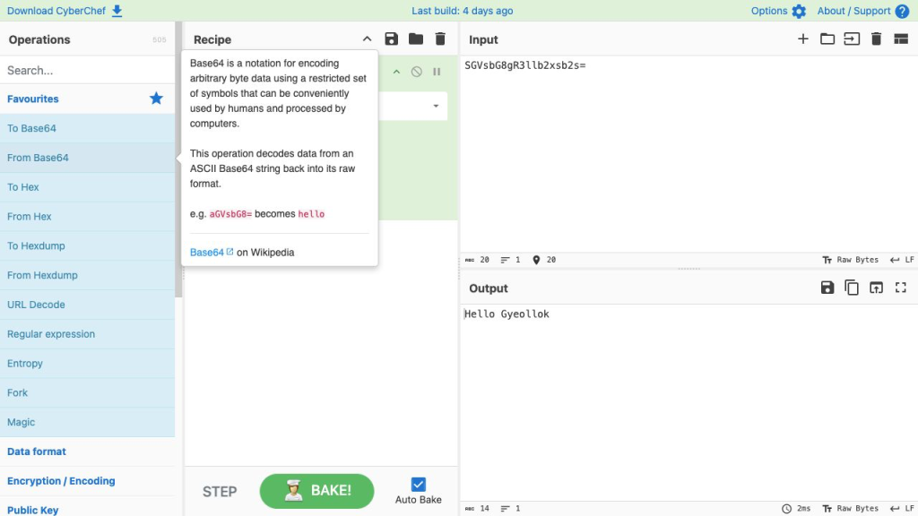Select the Regular expression operation
Image resolution: width=918 pixels, height=516 pixels.
coord(87,333)
